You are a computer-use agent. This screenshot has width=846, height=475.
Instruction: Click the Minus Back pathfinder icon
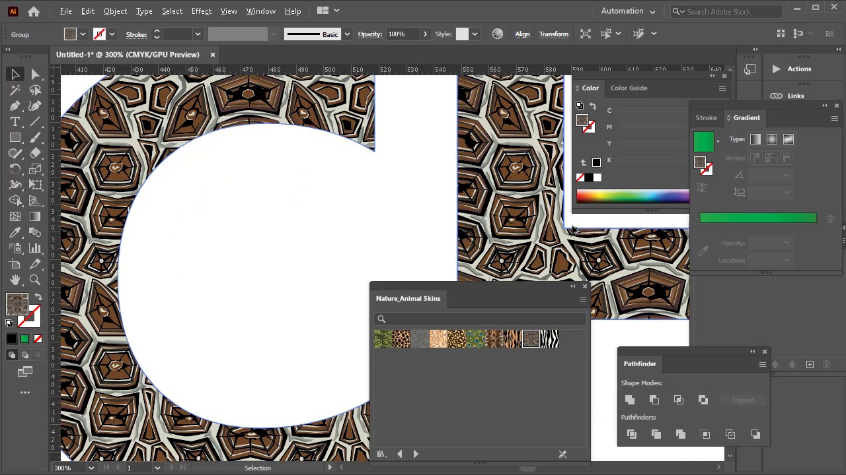[755, 434]
